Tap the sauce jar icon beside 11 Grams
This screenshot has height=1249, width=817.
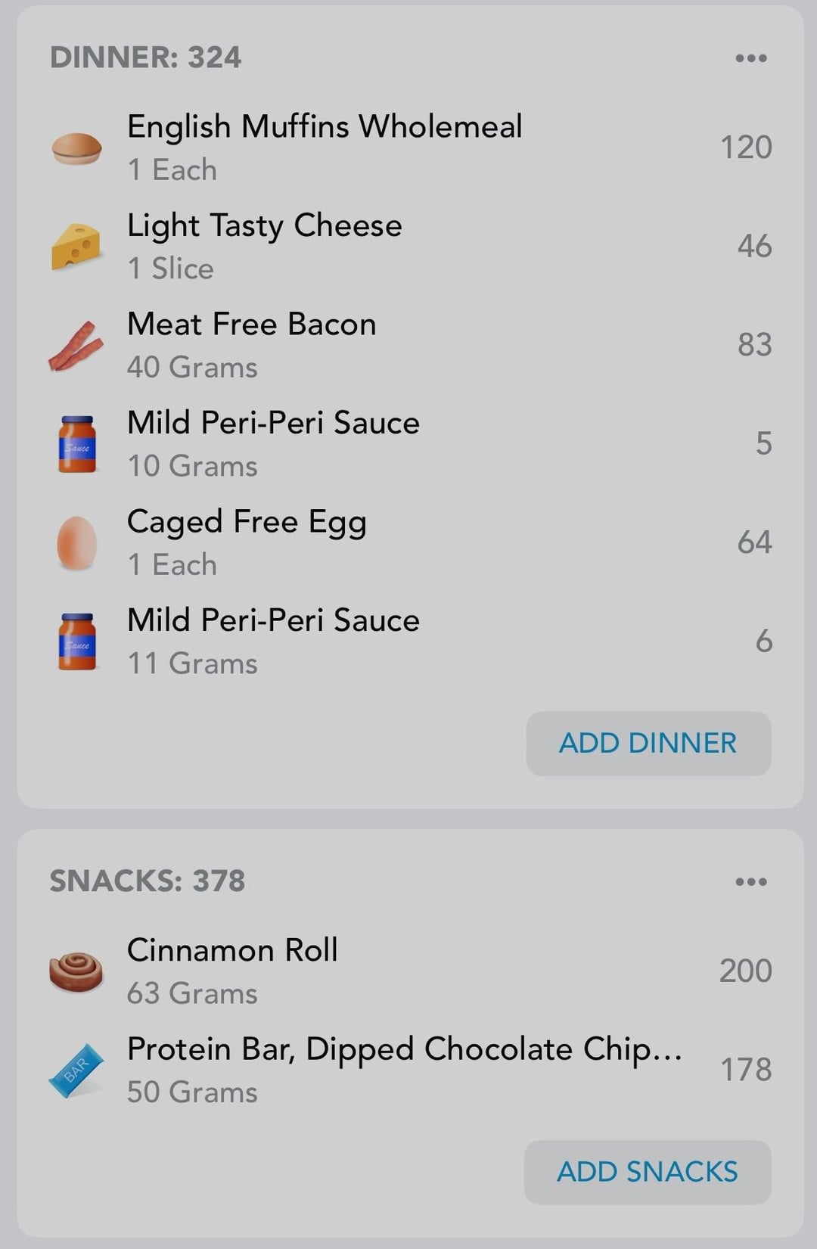tap(77, 642)
